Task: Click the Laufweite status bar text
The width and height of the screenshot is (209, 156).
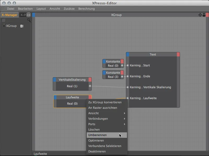Action: point(40,154)
